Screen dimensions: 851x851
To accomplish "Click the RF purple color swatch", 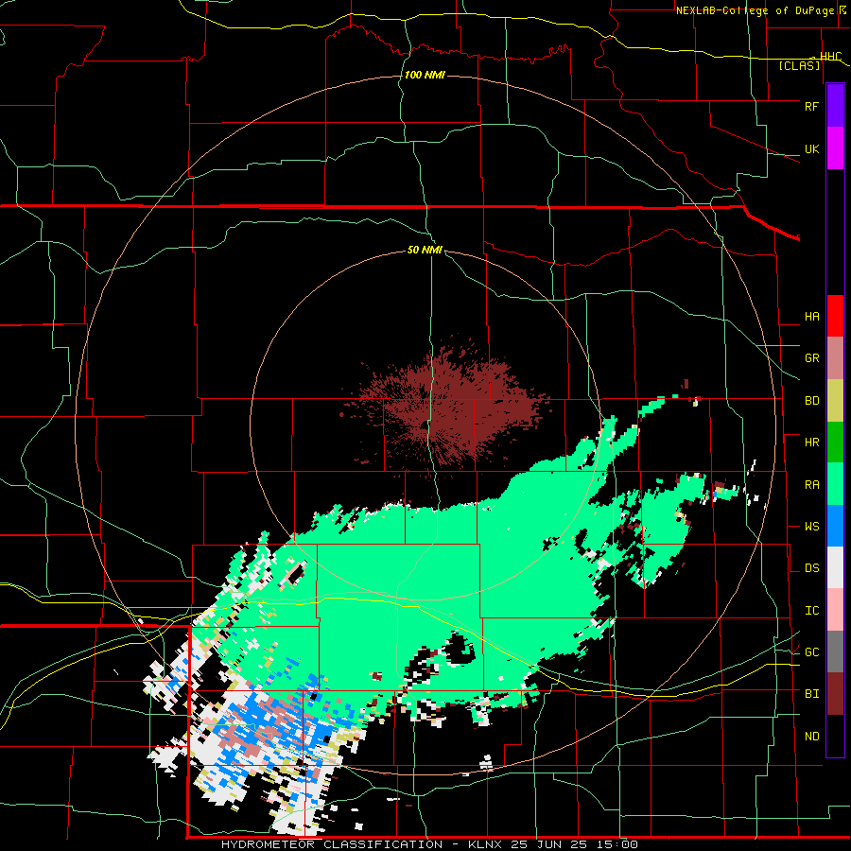I will 835,106.
